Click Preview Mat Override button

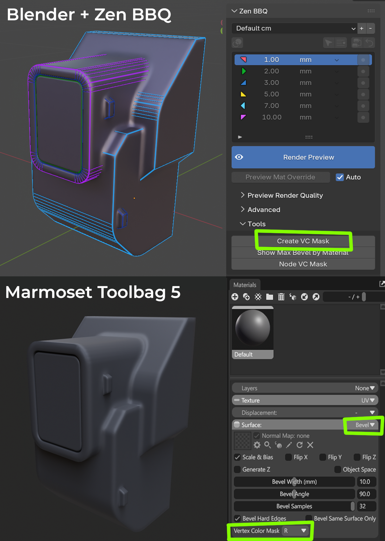(x=280, y=177)
